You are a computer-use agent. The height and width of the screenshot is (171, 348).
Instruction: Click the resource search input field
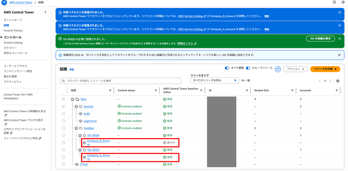coord(120,81)
